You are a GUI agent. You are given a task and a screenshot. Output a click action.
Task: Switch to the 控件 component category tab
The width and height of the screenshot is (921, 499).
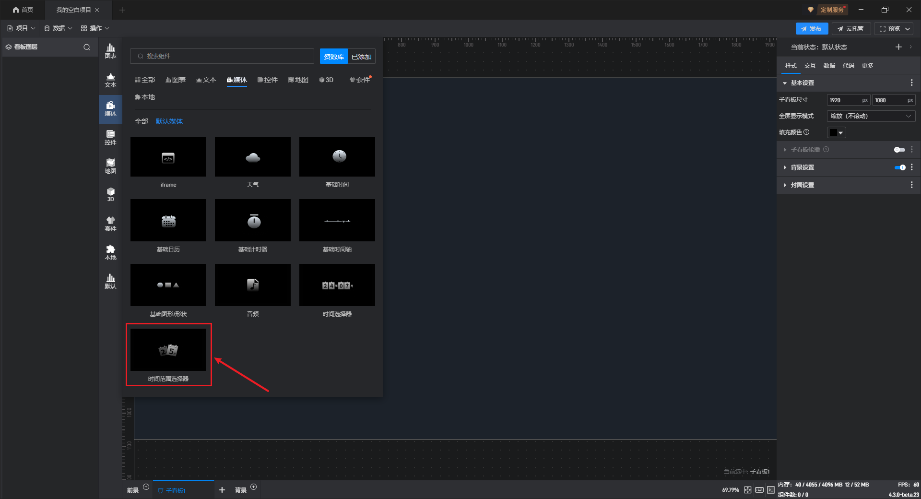pyautogui.click(x=268, y=80)
